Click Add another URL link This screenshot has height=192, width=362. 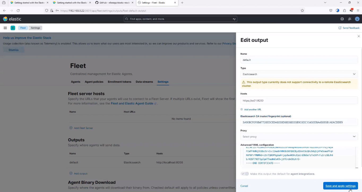(253, 109)
